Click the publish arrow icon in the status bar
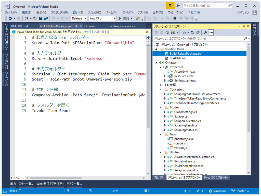This screenshot has height=196, width=261. pyautogui.click(x=185, y=191)
